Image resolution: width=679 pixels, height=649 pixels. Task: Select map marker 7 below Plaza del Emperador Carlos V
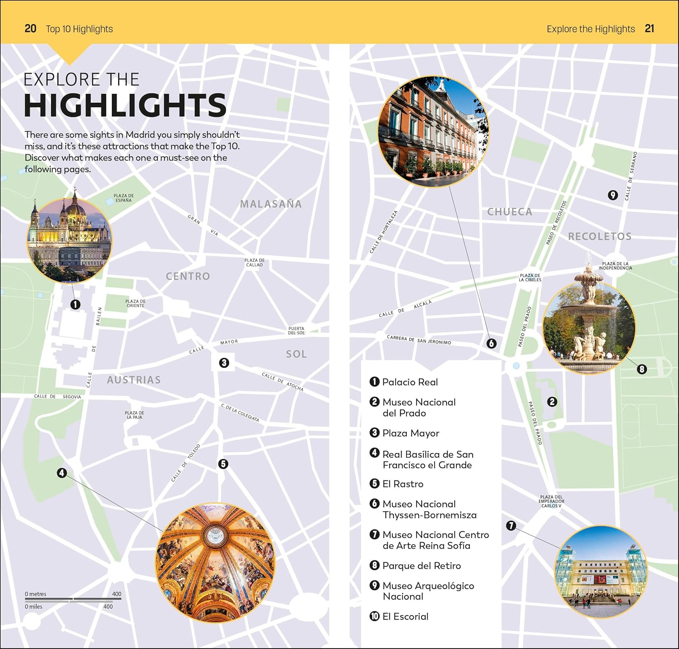(511, 525)
